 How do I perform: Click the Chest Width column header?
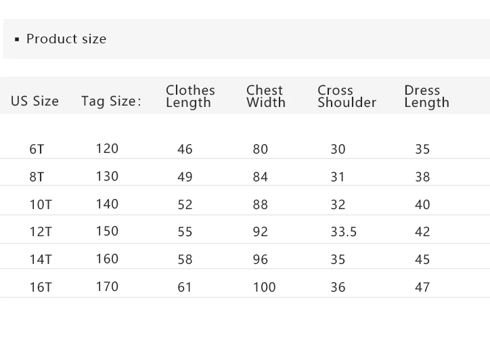[266, 96]
